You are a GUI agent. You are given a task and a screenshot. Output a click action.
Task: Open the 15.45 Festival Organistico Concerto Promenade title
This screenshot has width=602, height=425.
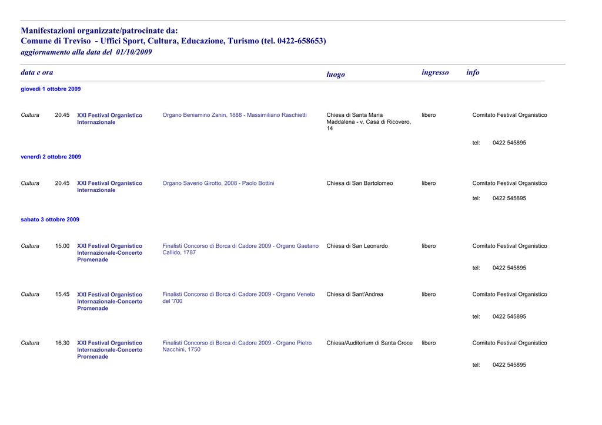109,302
